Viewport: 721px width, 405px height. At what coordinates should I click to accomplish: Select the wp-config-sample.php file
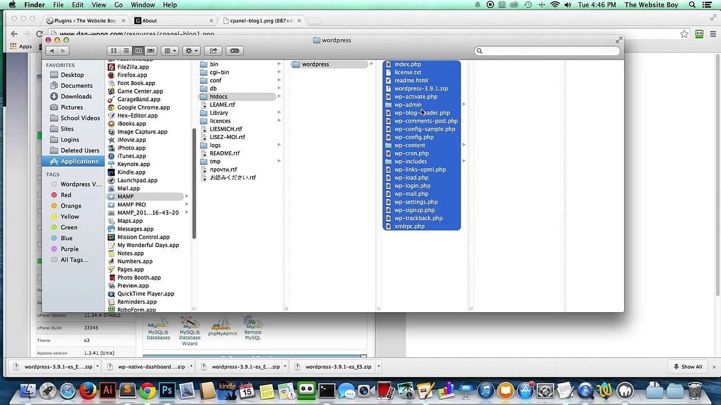tap(425, 129)
